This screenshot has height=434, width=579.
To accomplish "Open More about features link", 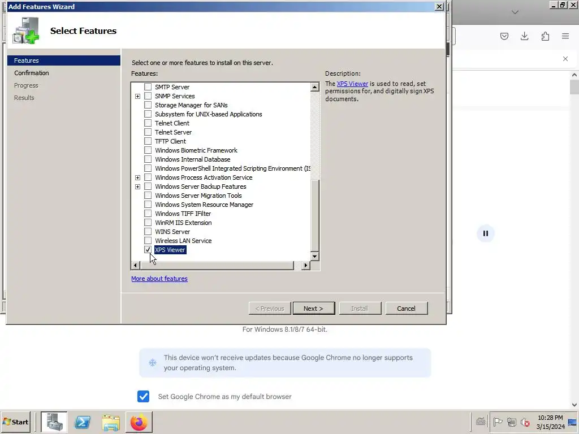I will (159, 279).
